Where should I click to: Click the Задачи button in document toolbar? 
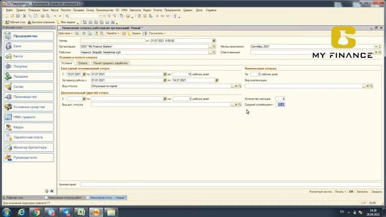(x=134, y=33)
